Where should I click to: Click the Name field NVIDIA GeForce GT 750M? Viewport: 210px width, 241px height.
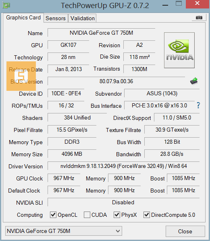(101, 33)
